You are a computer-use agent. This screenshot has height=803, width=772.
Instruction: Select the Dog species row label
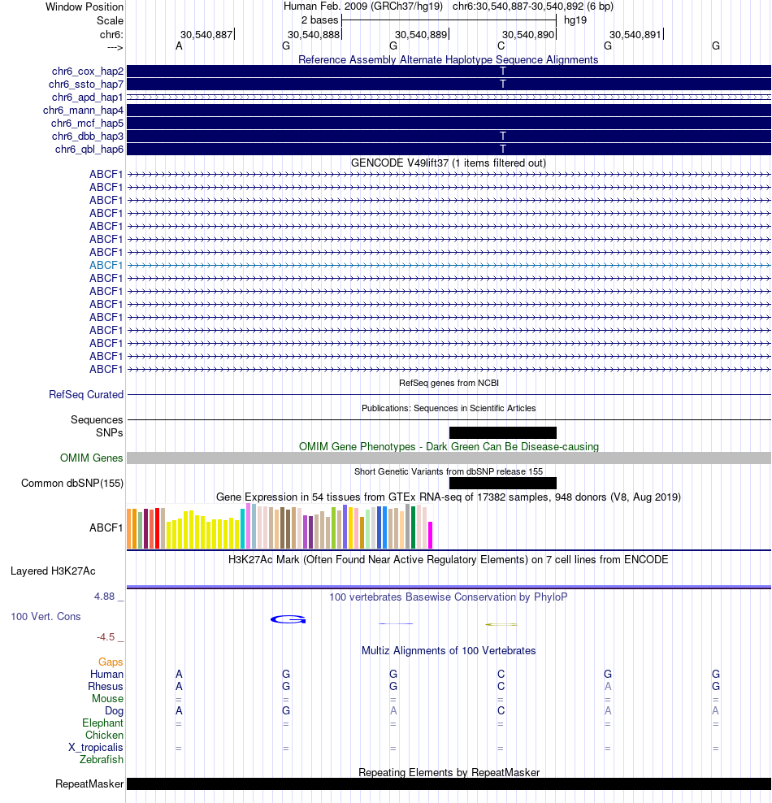(x=114, y=711)
